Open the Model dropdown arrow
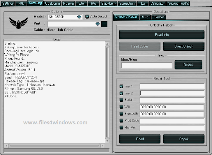212x155 pixels. point(79,17)
